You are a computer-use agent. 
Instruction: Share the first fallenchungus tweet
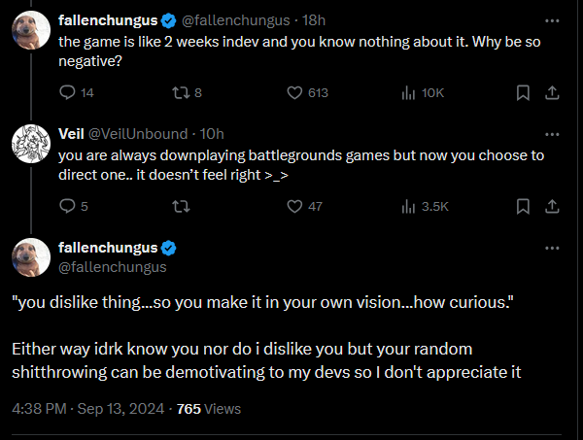[x=552, y=93]
